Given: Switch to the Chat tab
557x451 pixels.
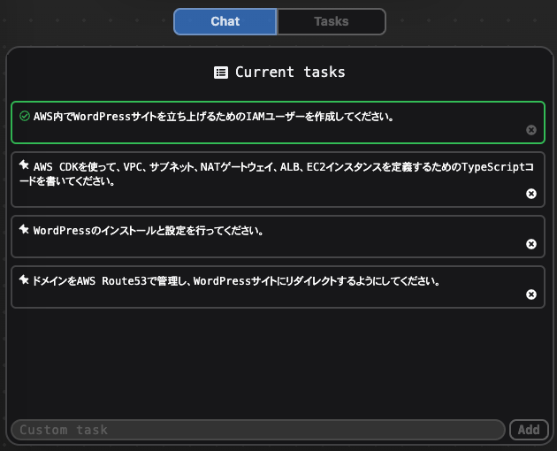Looking at the screenshot, I should [x=225, y=22].
